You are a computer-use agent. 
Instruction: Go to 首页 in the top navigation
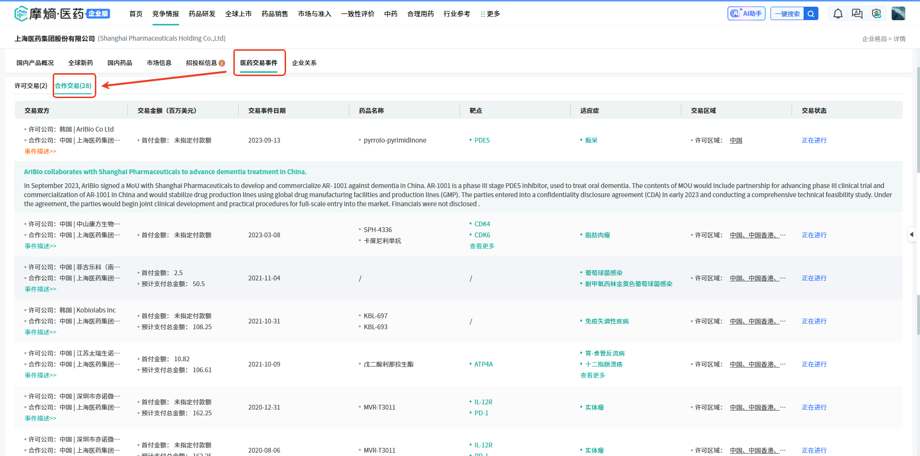click(x=136, y=14)
